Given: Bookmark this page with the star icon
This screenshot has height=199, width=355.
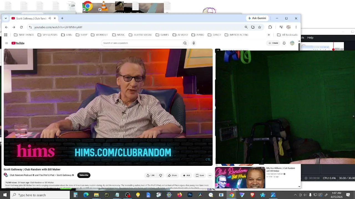Looking at the screenshot, I should tap(260, 27).
